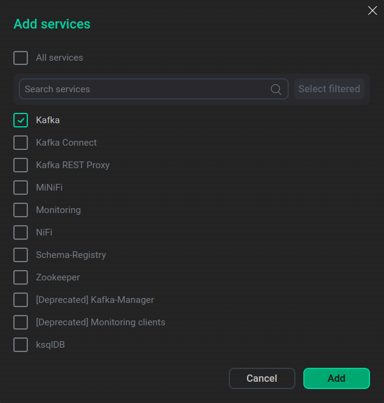Enable the Kafka Connect checkbox
The image size is (384, 403).
pyautogui.click(x=21, y=143)
